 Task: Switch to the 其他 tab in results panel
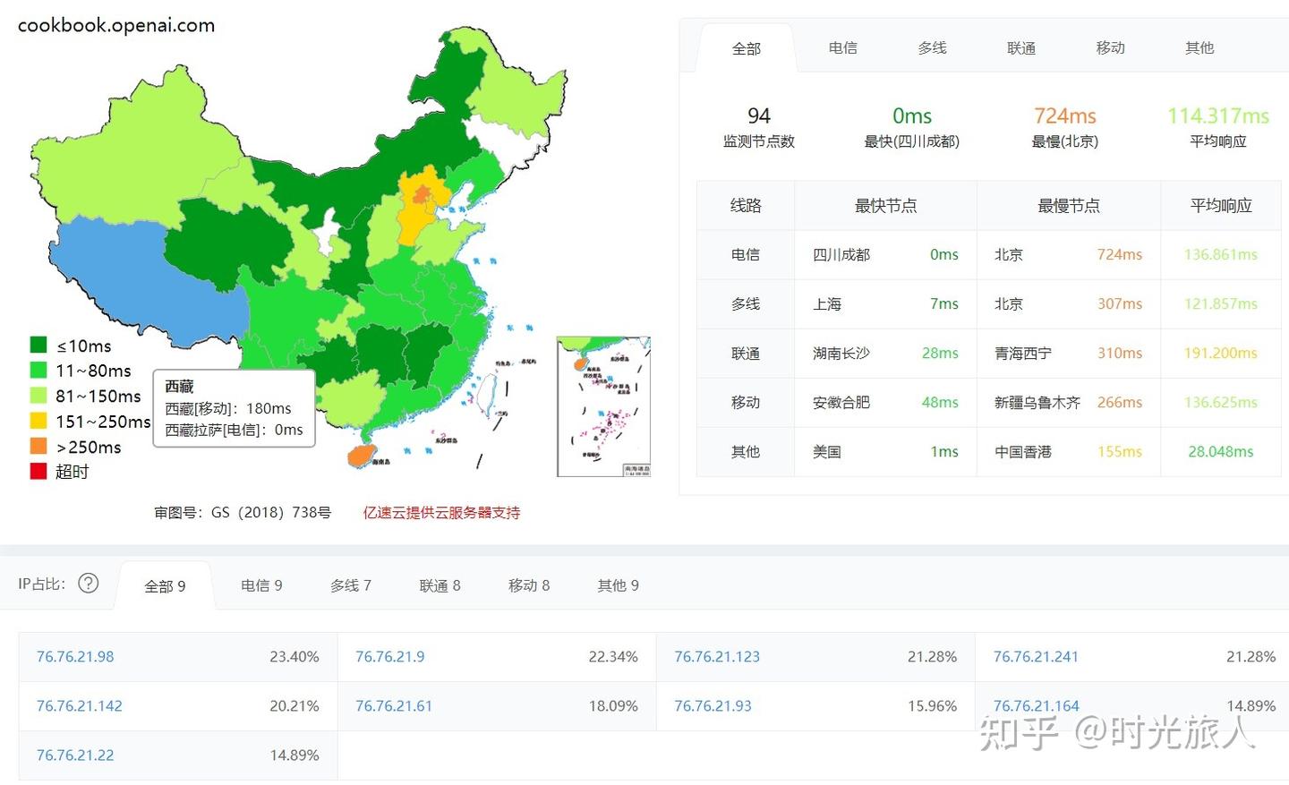click(x=1199, y=48)
